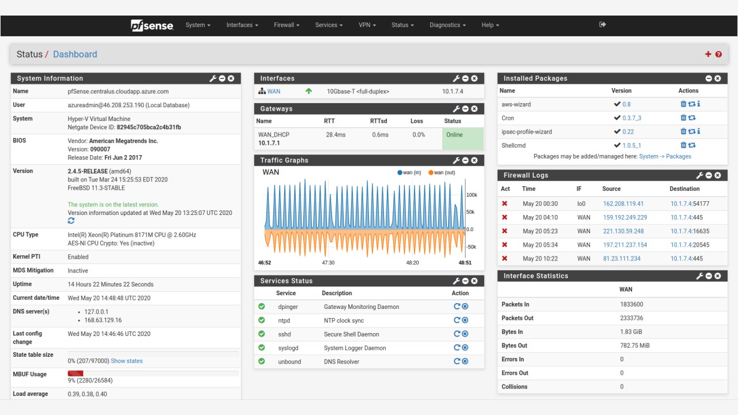Reinstall the Cron package

click(x=692, y=118)
